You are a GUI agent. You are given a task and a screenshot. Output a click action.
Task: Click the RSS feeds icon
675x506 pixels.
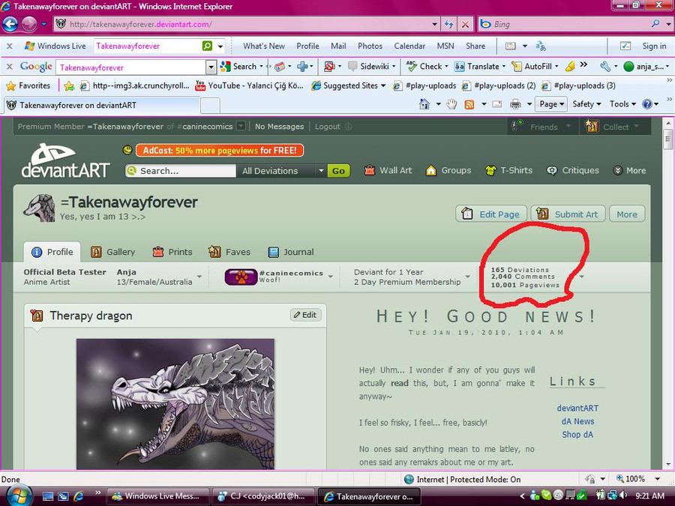469,104
